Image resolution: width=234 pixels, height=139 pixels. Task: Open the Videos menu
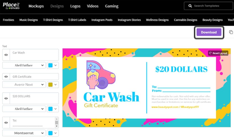93,6
